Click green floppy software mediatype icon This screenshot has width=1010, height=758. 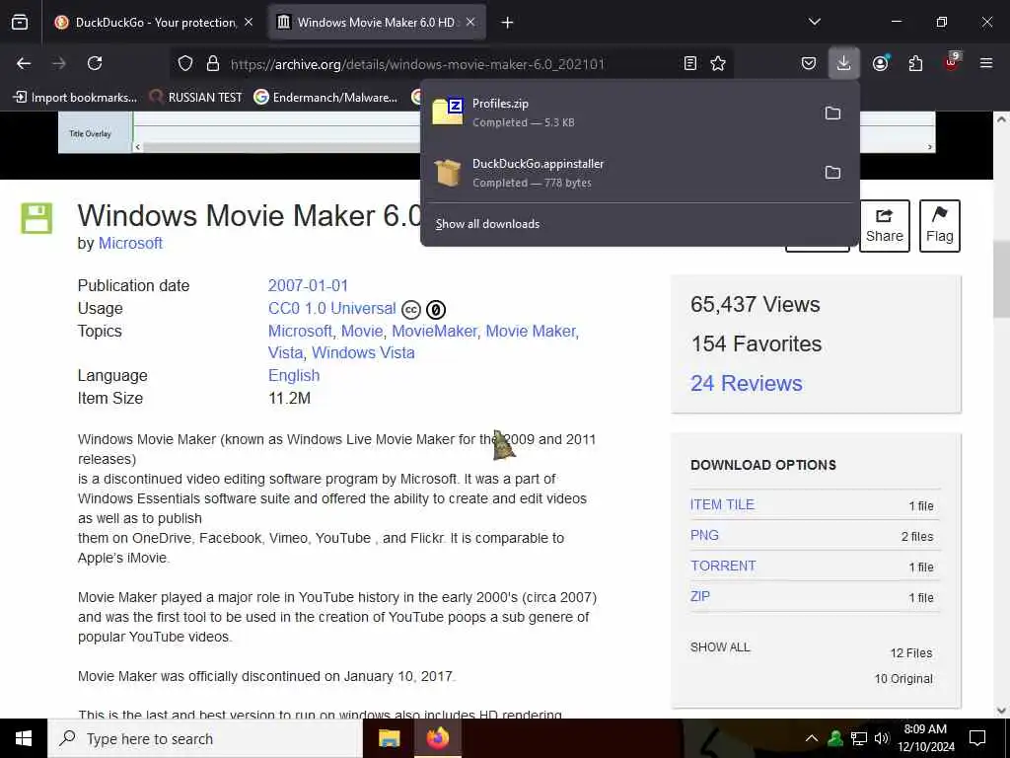pyautogui.click(x=36, y=218)
